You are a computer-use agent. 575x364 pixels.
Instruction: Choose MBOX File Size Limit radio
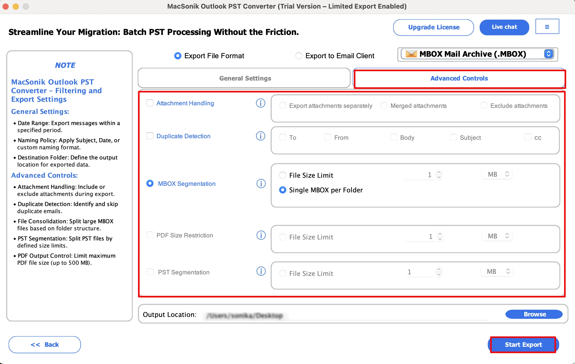point(282,175)
